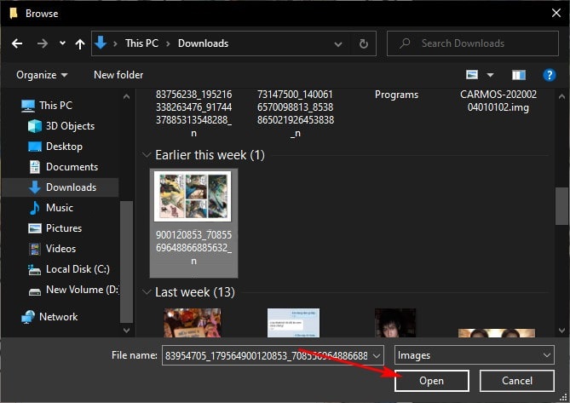Sidebar scrollbar down arrow
Viewport: 570px width, 403px height.
126,330
